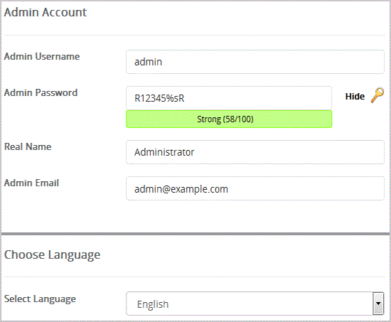Click the Admin Email label

[x=32, y=183]
